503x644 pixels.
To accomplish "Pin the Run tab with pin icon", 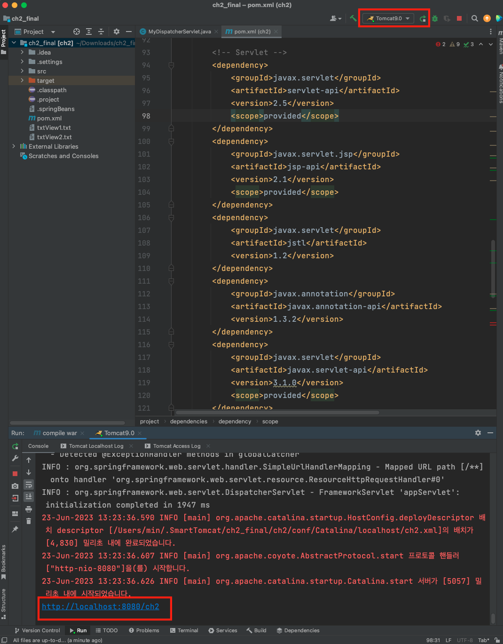I will click(x=15, y=529).
